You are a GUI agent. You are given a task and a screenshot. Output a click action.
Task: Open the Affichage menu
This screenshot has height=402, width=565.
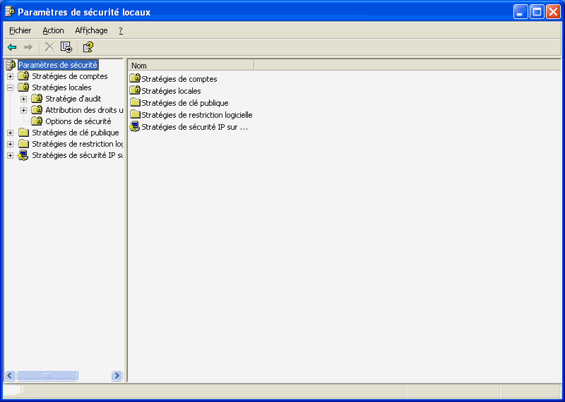click(91, 30)
